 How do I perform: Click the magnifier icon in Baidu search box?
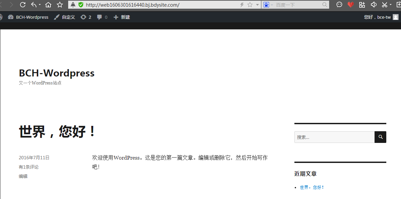(325, 5)
